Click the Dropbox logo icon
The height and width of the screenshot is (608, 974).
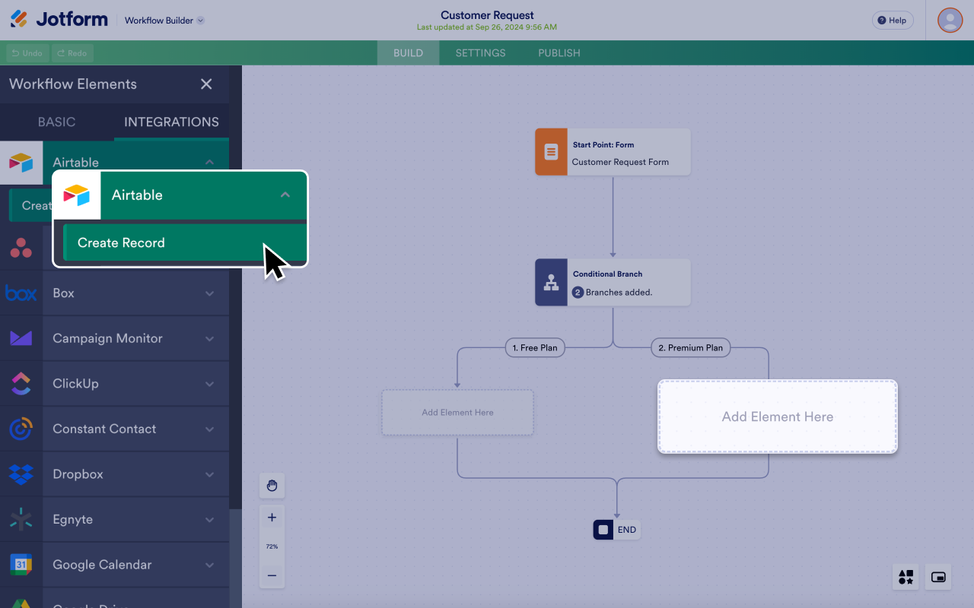click(21, 474)
